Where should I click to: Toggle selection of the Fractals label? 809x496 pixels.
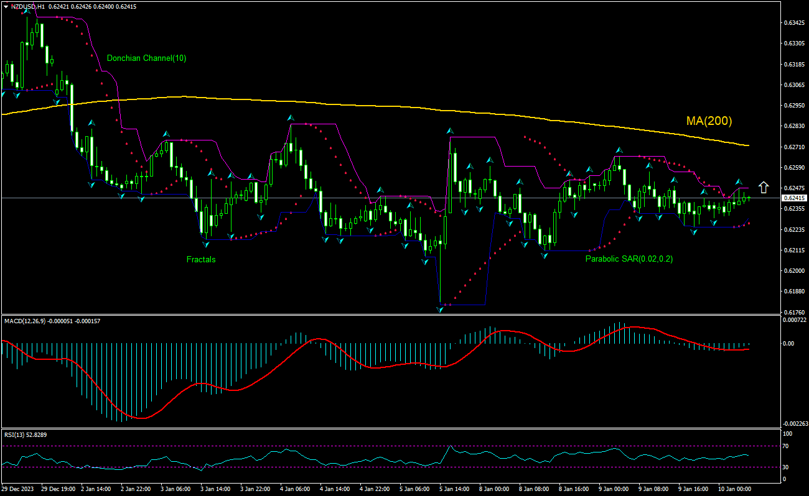coord(200,259)
